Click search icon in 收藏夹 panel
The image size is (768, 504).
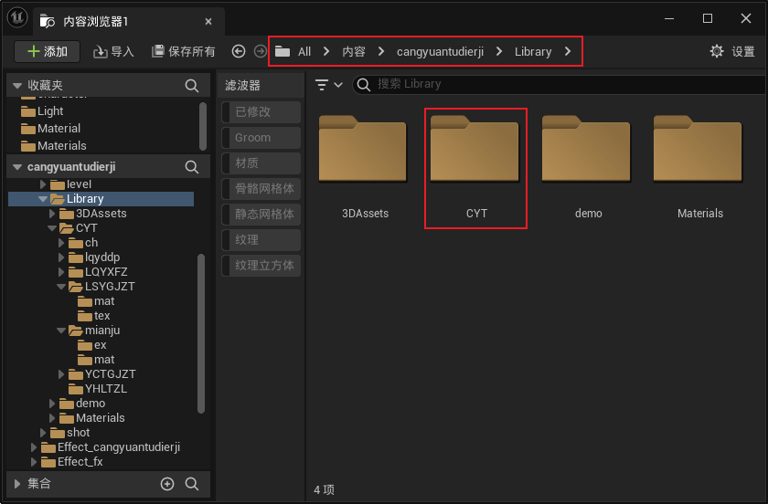(x=192, y=85)
